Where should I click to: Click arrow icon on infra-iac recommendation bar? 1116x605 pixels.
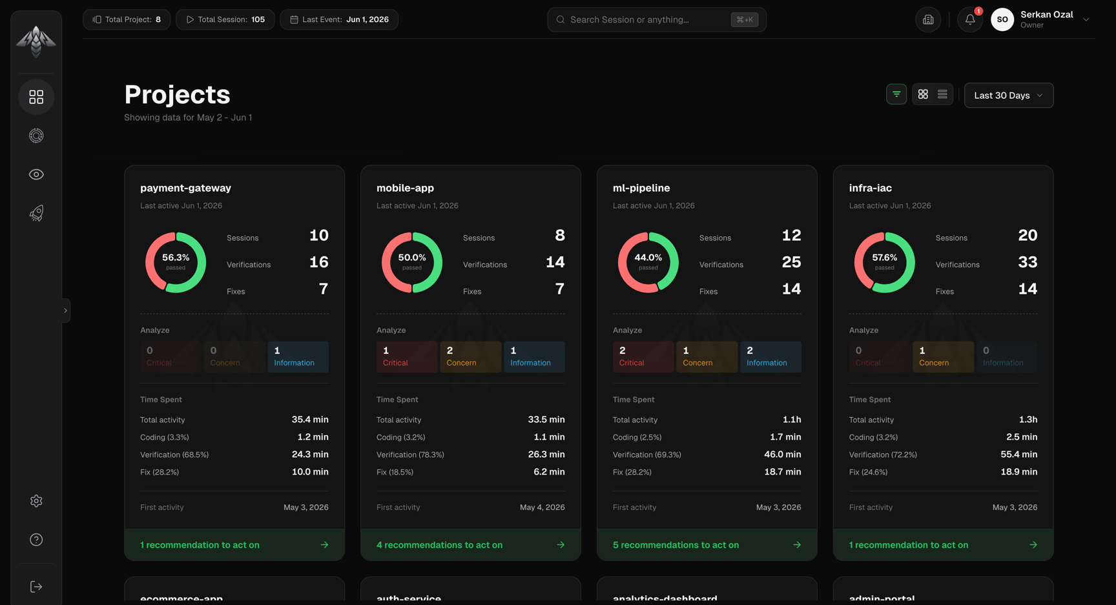tap(1033, 545)
